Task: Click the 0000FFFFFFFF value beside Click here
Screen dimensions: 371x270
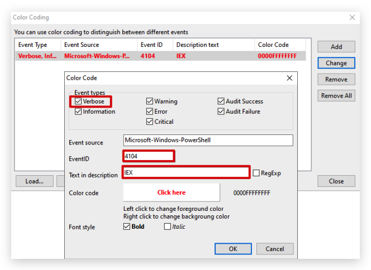Action: pyautogui.click(x=252, y=193)
